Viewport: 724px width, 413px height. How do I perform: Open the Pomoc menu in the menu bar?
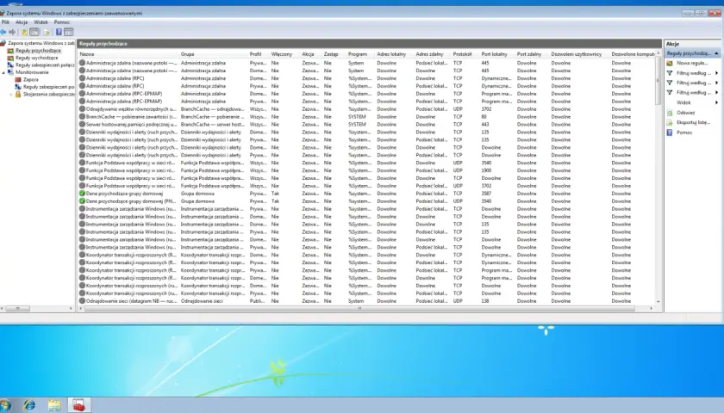pyautogui.click(x=61, y=22)
